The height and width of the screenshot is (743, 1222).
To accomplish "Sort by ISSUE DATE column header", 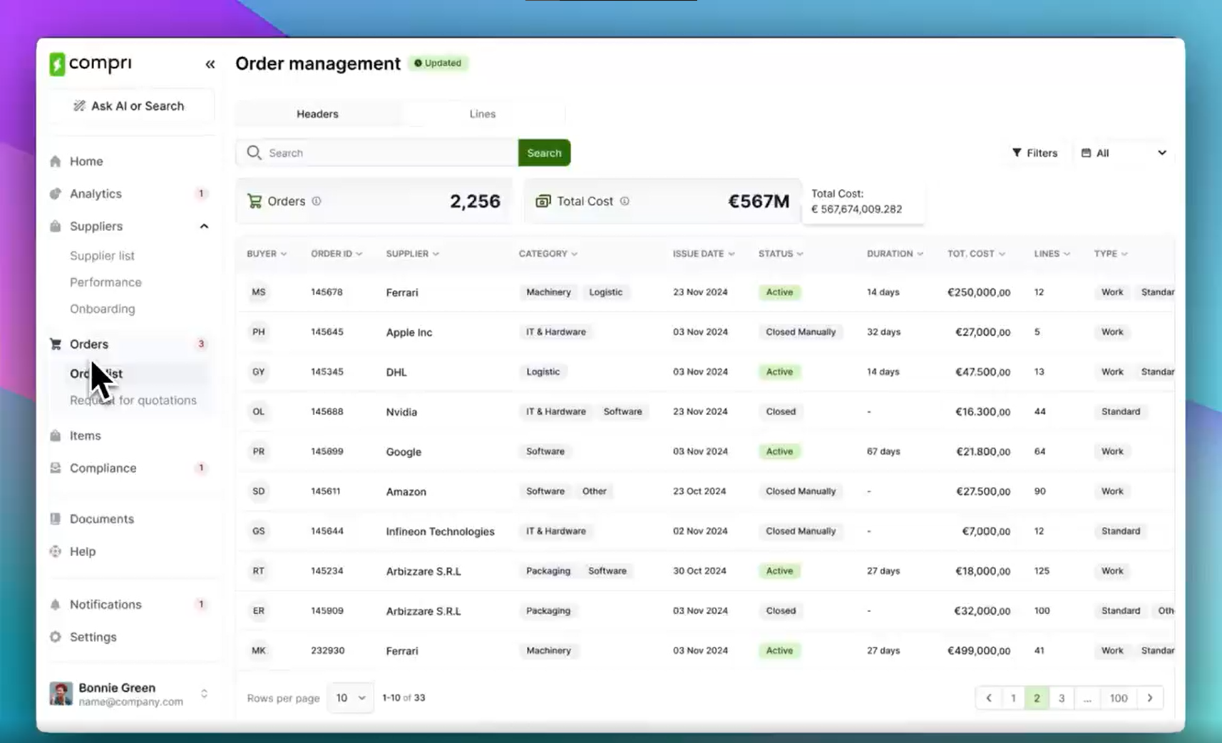I will click(x=704, y=254).
